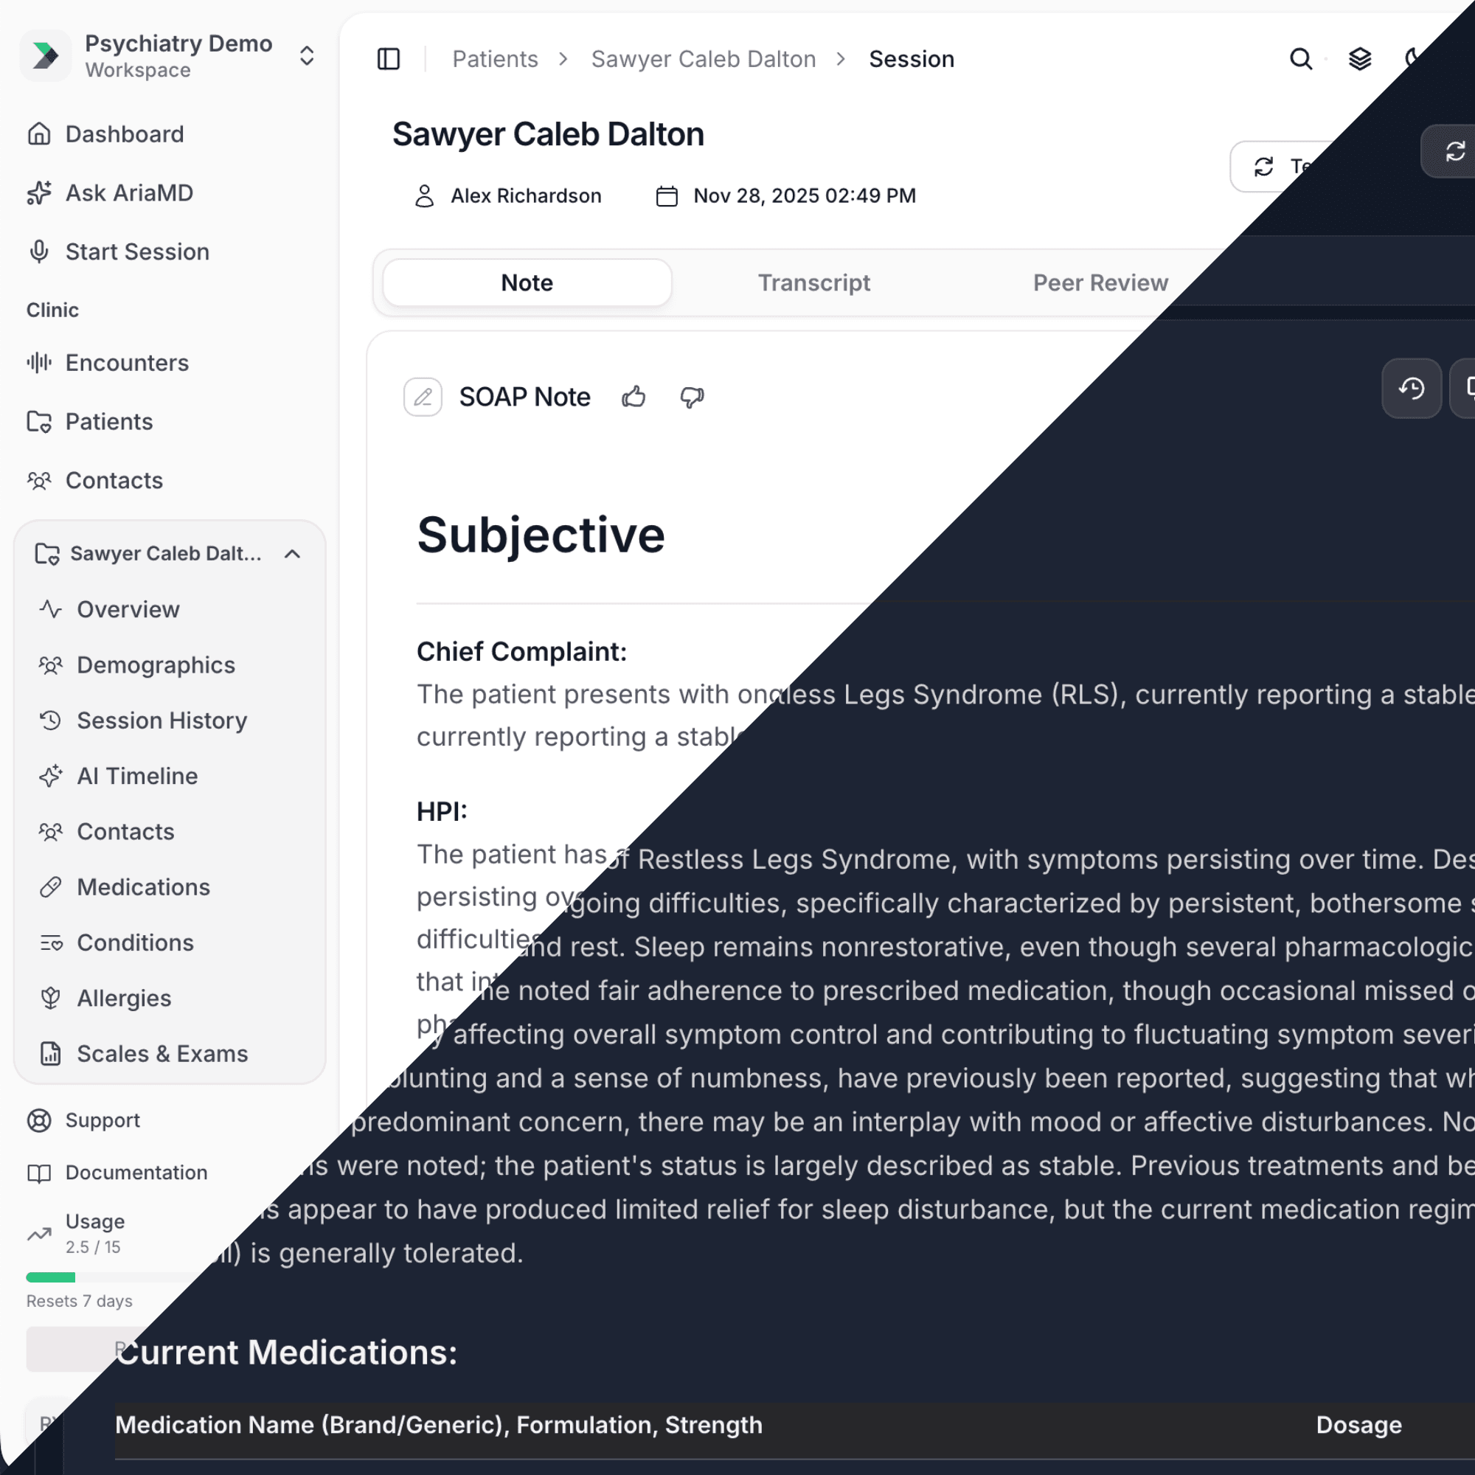Screen dimensions: 1475x1475
Task: Click the search magnifier icon
Action: click(1301, 59)
